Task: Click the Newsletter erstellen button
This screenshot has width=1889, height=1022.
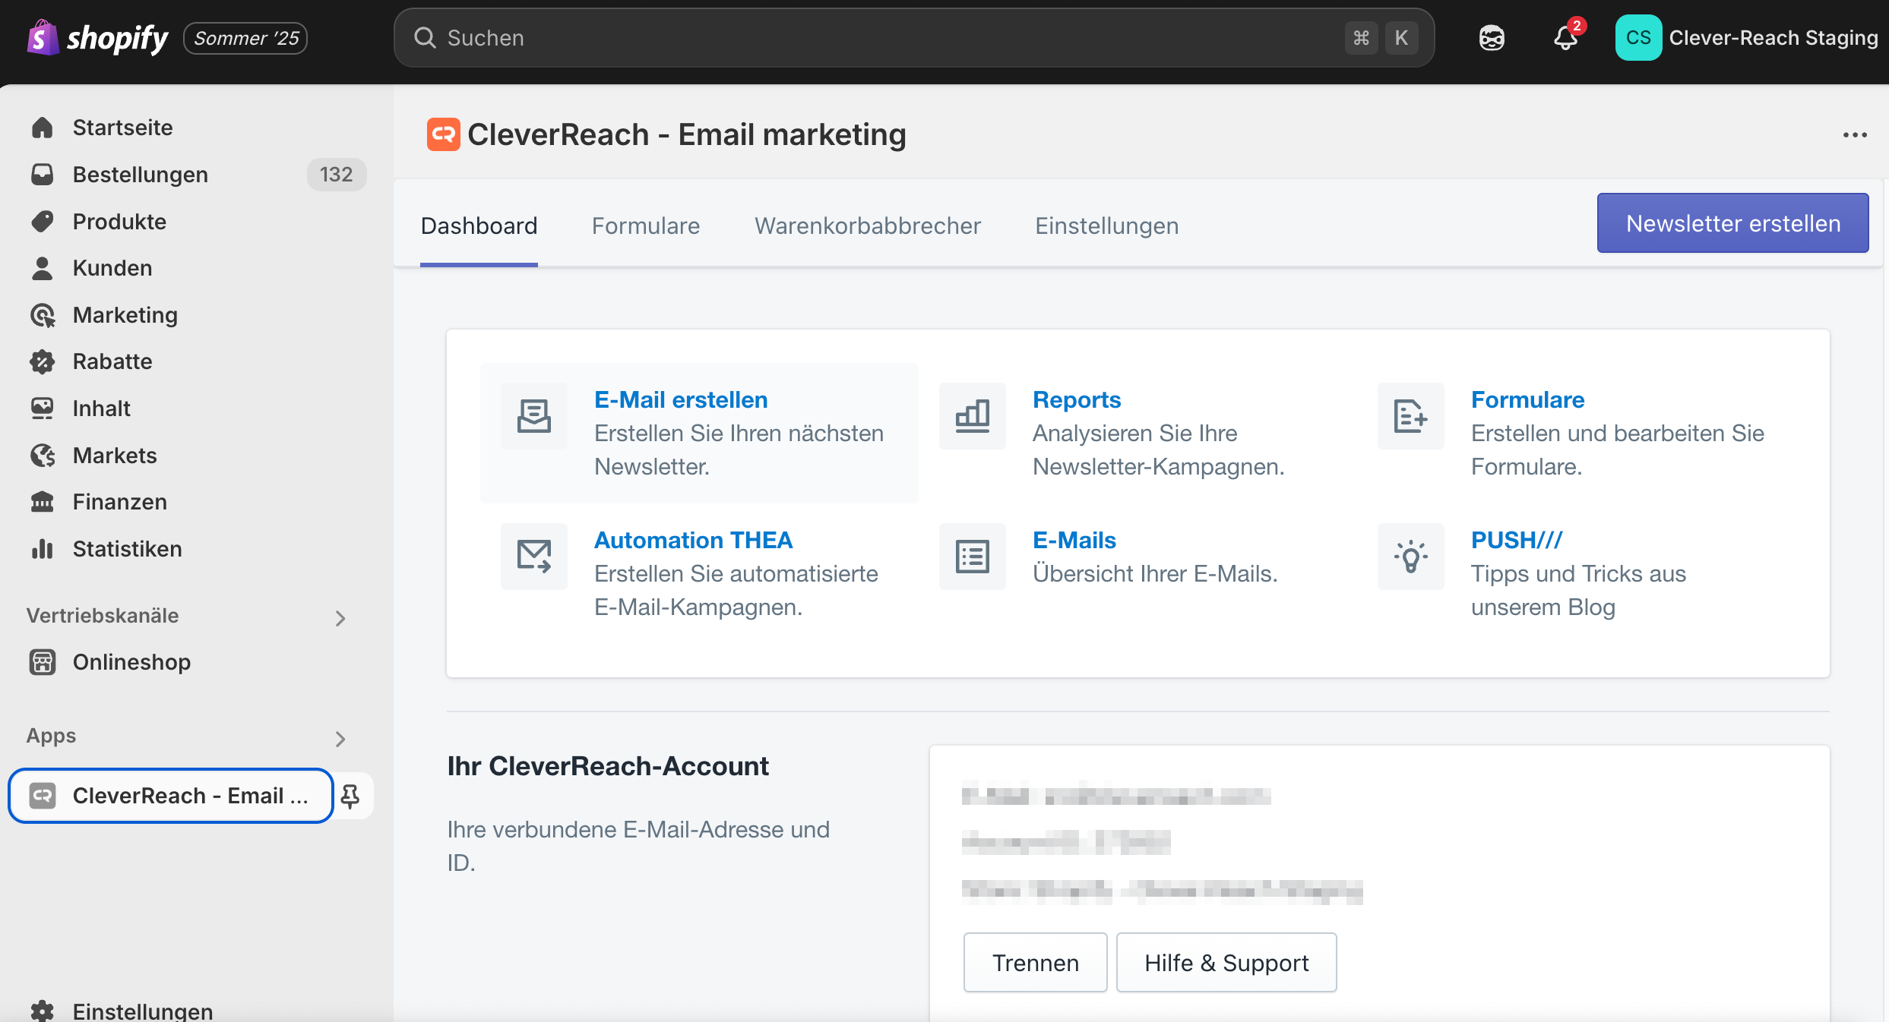Action: (1733, 223)
